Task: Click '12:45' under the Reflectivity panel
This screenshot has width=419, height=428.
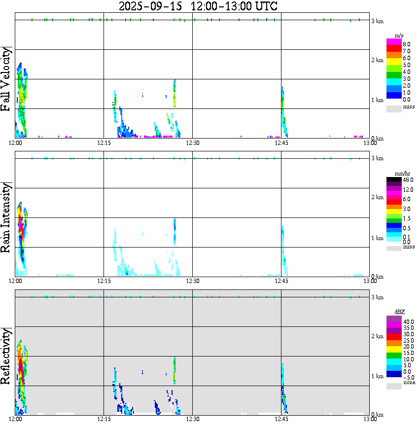Action: (281, 419)
